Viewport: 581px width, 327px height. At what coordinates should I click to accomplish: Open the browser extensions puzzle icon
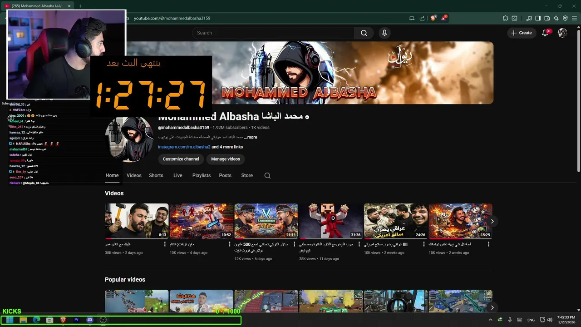505,18
